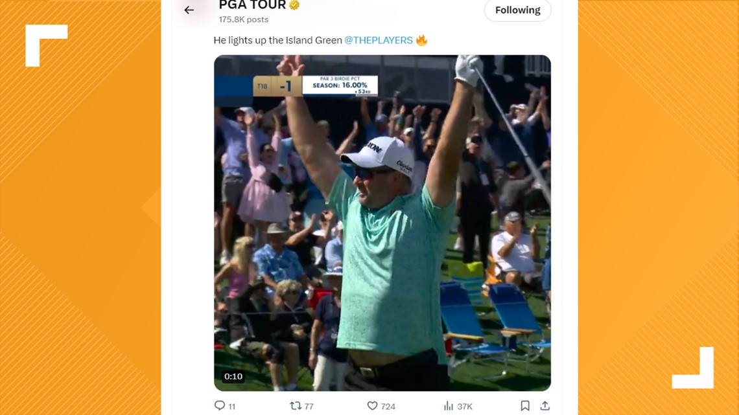Reply to the post using the speech bubble icon
Image resolution: width=739 pixels, height=415 pixels.
pos(218,406)
